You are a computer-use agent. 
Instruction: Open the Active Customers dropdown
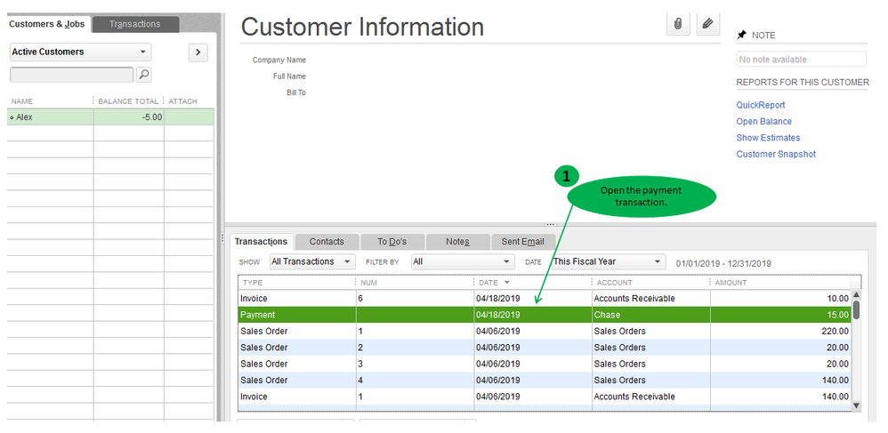tap(81, 52)
